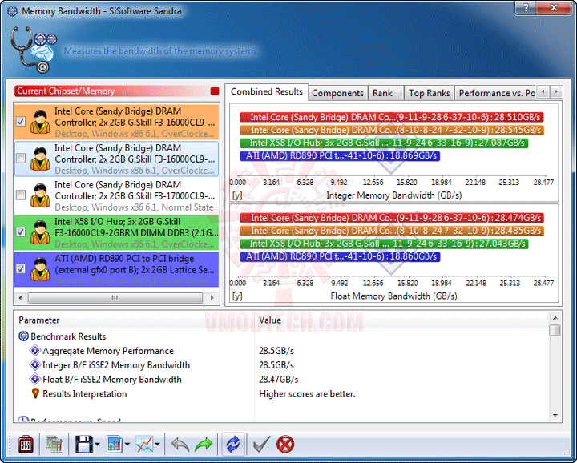
Task: Click the results panel scroll down arrow
Action: (x=555, y=416)
